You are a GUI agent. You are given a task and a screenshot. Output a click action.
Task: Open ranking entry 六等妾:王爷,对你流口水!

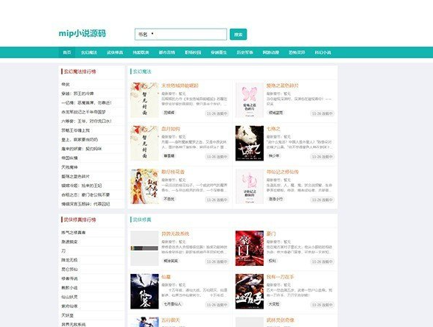[86, 121]
